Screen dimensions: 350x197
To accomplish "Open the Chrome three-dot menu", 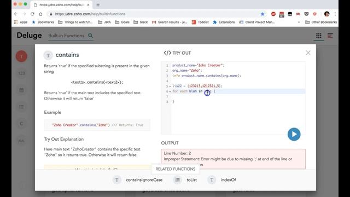I will (x=335, y=14).
